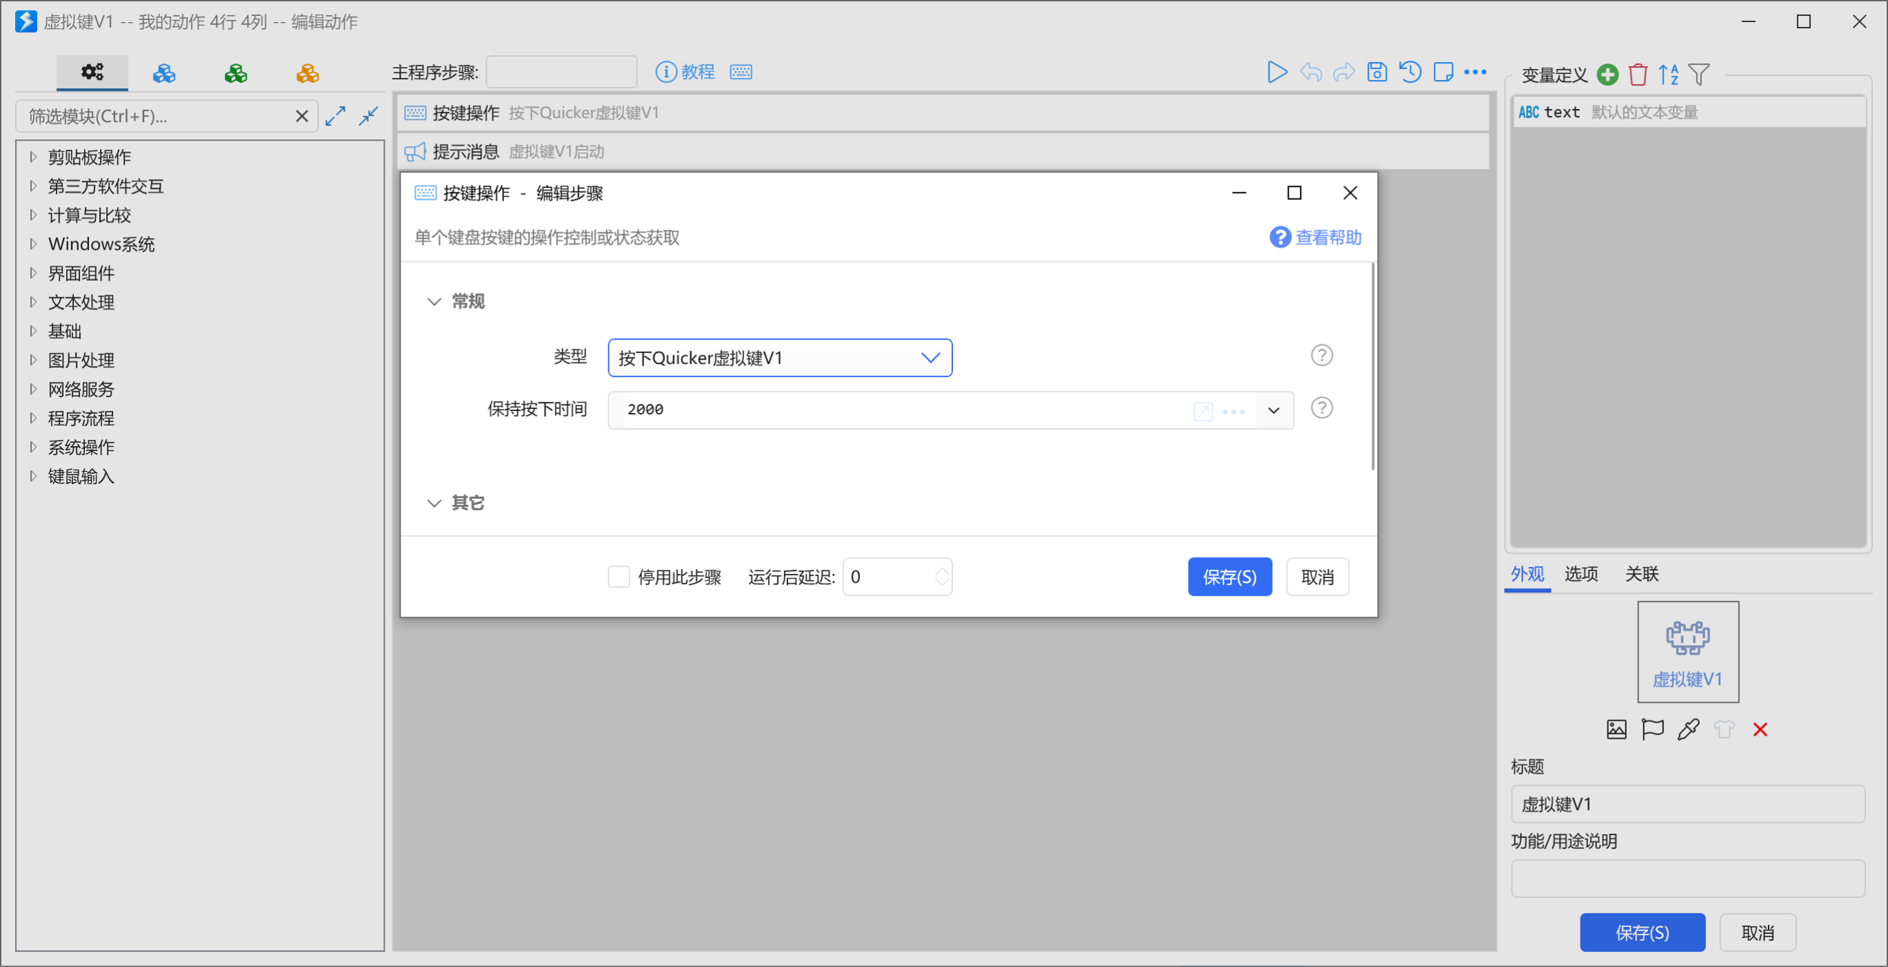Click the 图片处理 tree item

pos(81,360)
